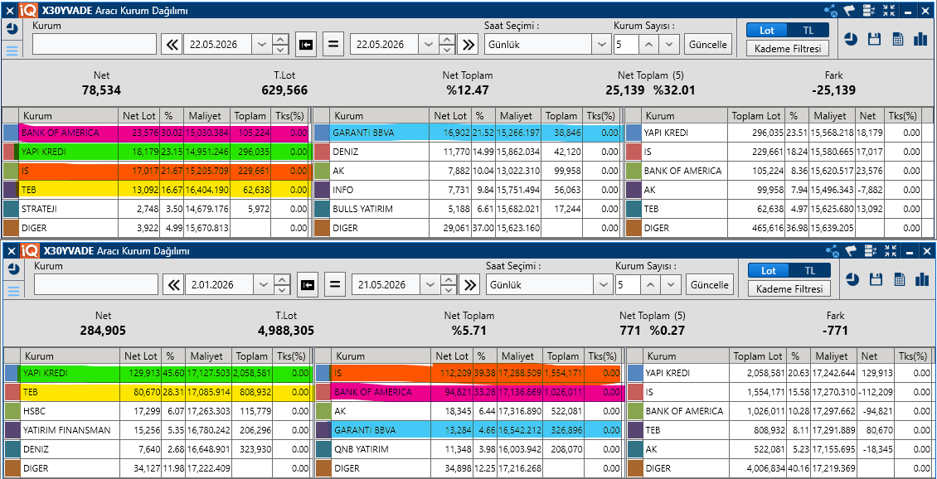937x479 pixels.
Task: Click double-right arrow next to 21.05.2026
Action: click(x=471, y=285)
